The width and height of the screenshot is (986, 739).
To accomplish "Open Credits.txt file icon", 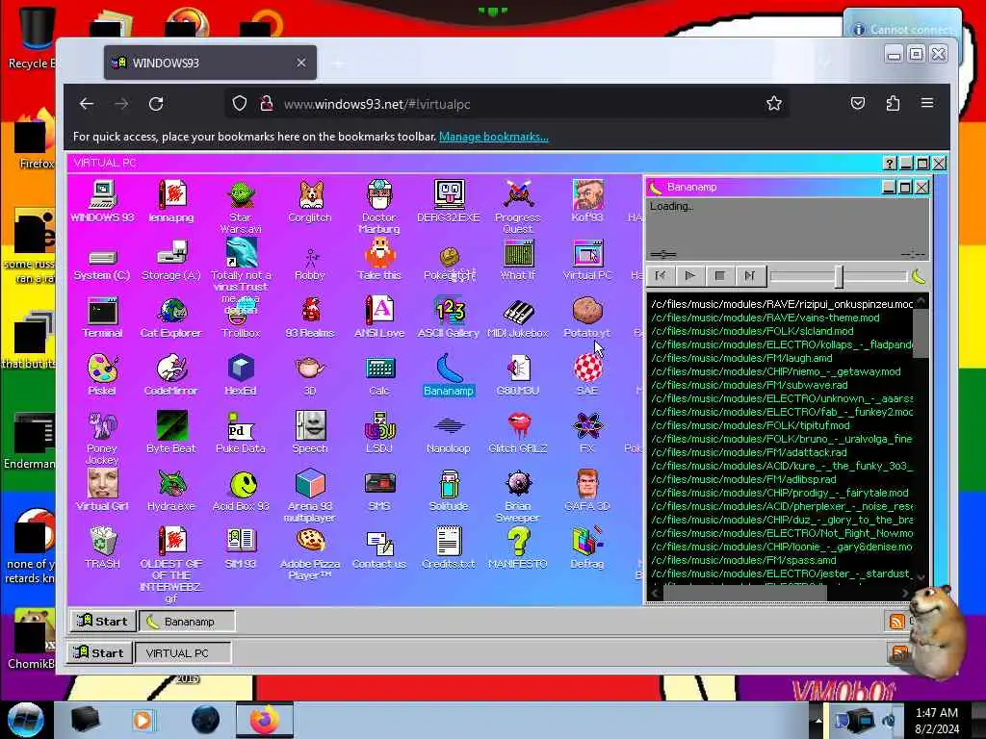I will pos(449,548).
